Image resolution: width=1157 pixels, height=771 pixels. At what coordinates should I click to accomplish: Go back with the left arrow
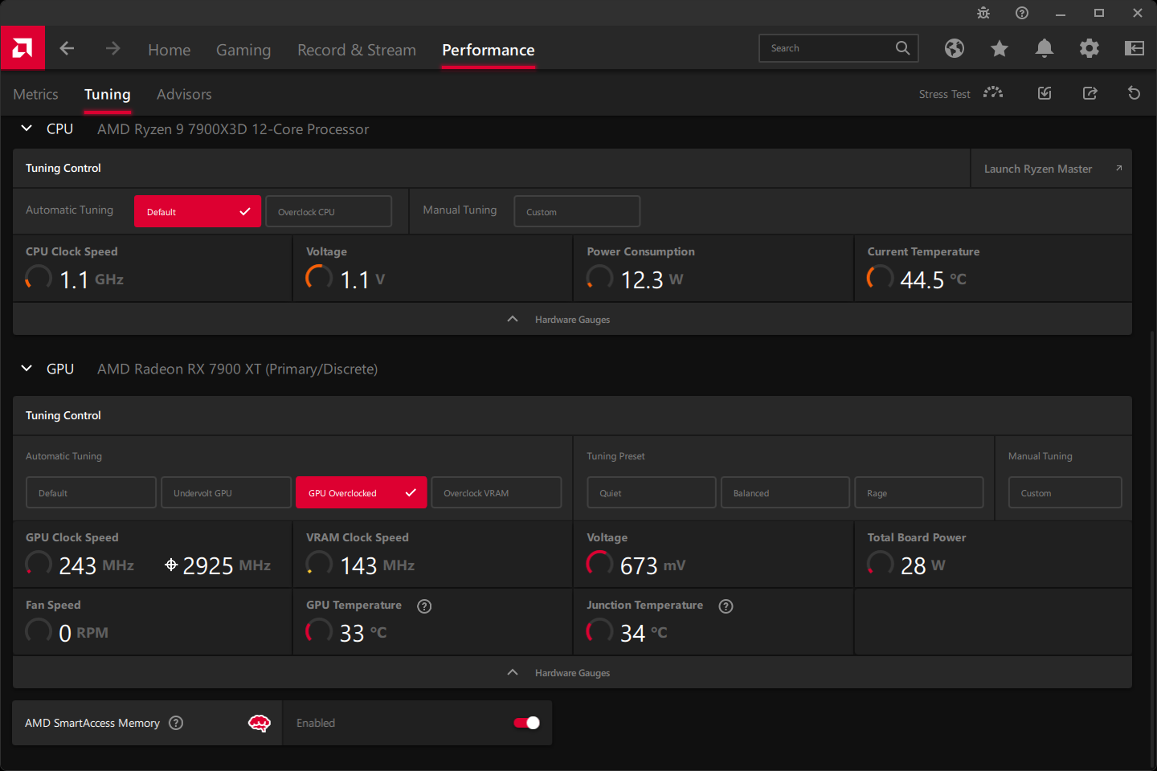pos(67,48)
